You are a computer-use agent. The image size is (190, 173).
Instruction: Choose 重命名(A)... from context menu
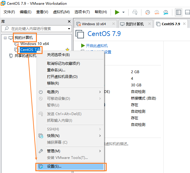coord(70,70)
